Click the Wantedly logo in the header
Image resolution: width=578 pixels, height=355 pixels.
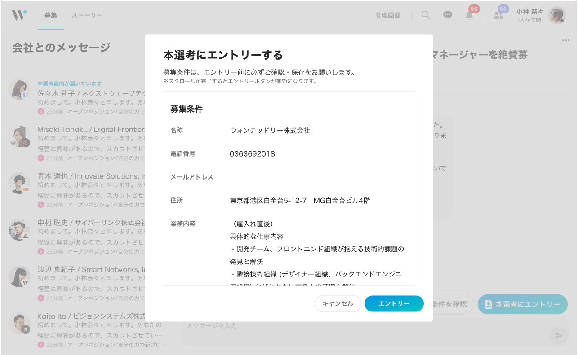(x=19, y=14)
